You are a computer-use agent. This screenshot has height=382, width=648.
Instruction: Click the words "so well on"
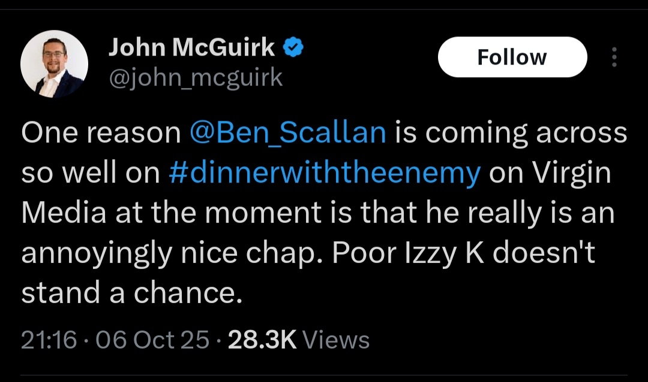pyautogui.click(x=91, y=173)
